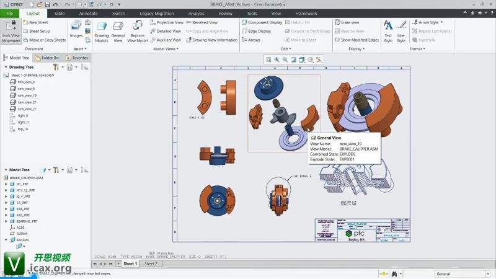Click the Component Display option

point(262,22)
